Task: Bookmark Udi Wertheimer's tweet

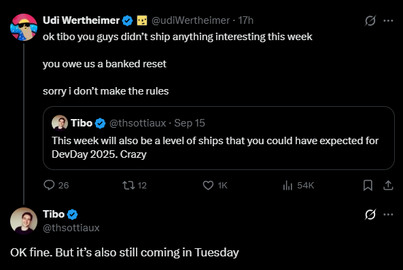Action: 368,185
